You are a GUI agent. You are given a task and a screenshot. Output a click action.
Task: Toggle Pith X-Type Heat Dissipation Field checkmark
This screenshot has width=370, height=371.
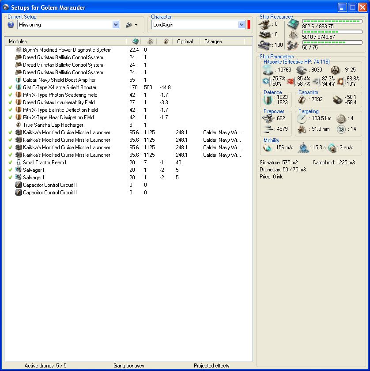tap(10, 117)
